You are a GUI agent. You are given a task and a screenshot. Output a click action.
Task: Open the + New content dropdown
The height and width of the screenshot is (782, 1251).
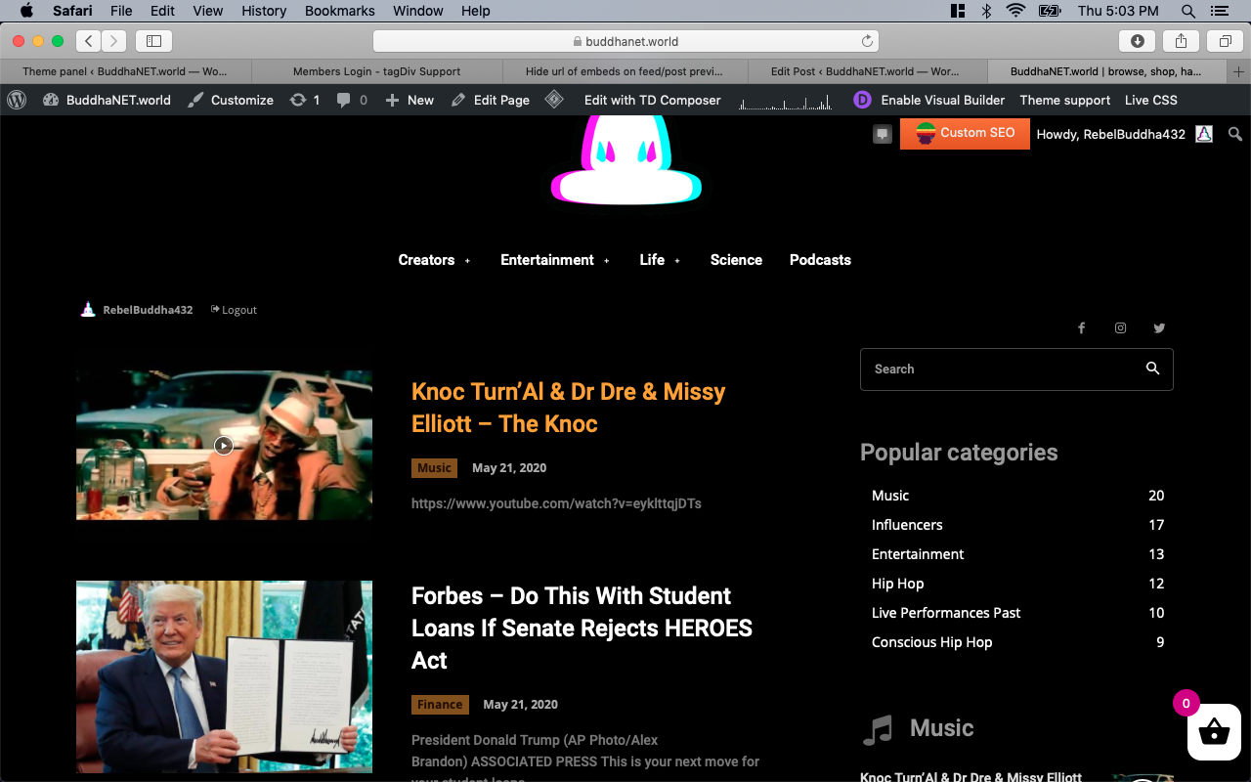point(410,100)
